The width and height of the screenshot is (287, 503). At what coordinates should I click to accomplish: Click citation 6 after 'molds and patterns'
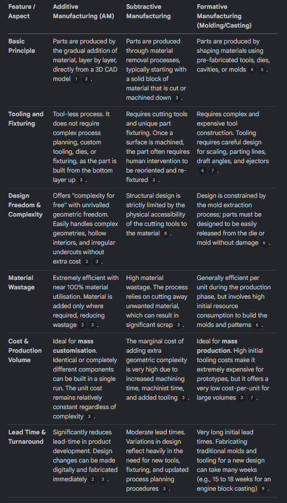pyautogui.click(x=257, y=325)
